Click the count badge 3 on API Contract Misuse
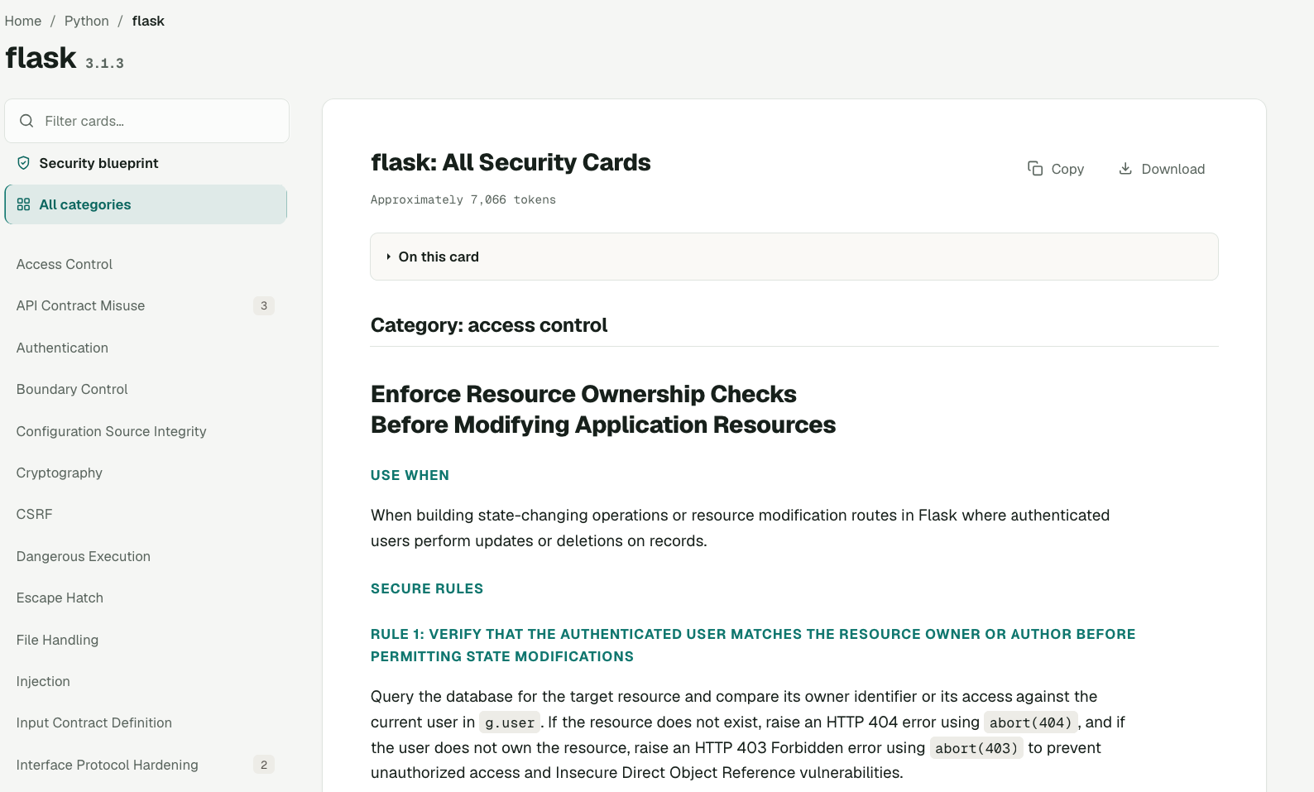 click(x=264, y=305)
